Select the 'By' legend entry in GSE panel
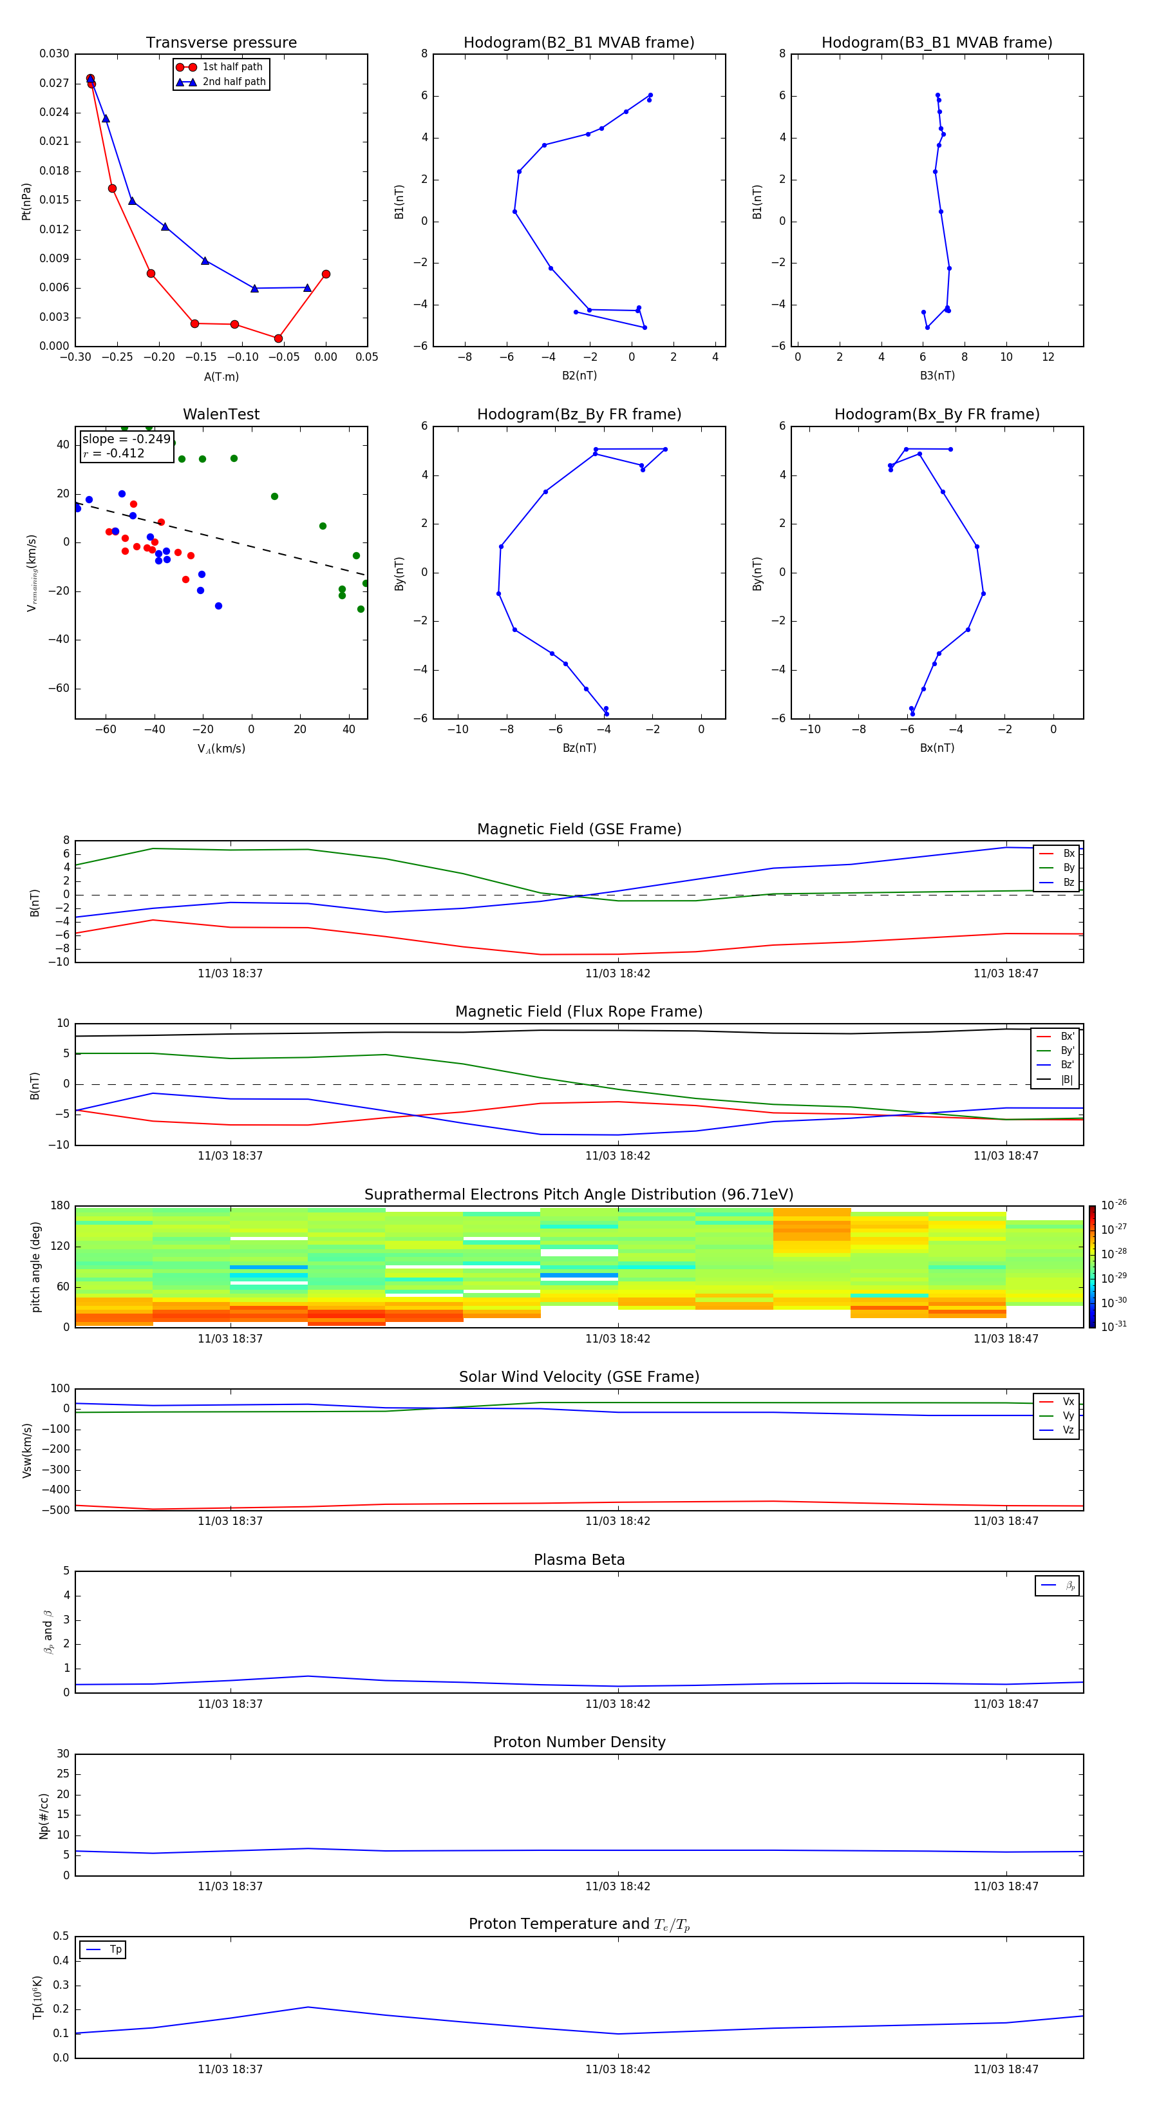 click(1057, 867)
